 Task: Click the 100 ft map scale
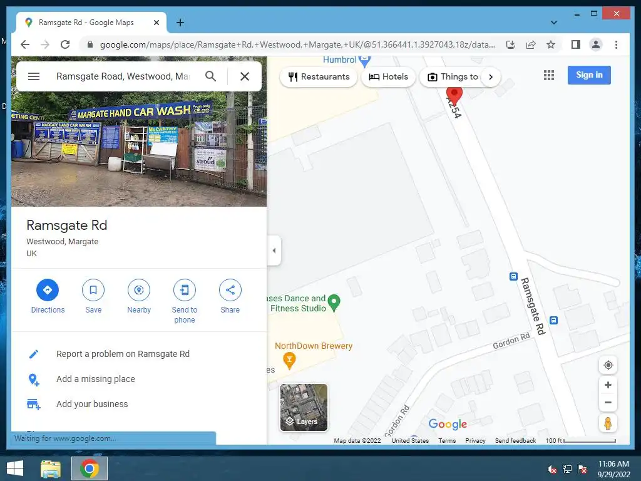pos(580,440)
